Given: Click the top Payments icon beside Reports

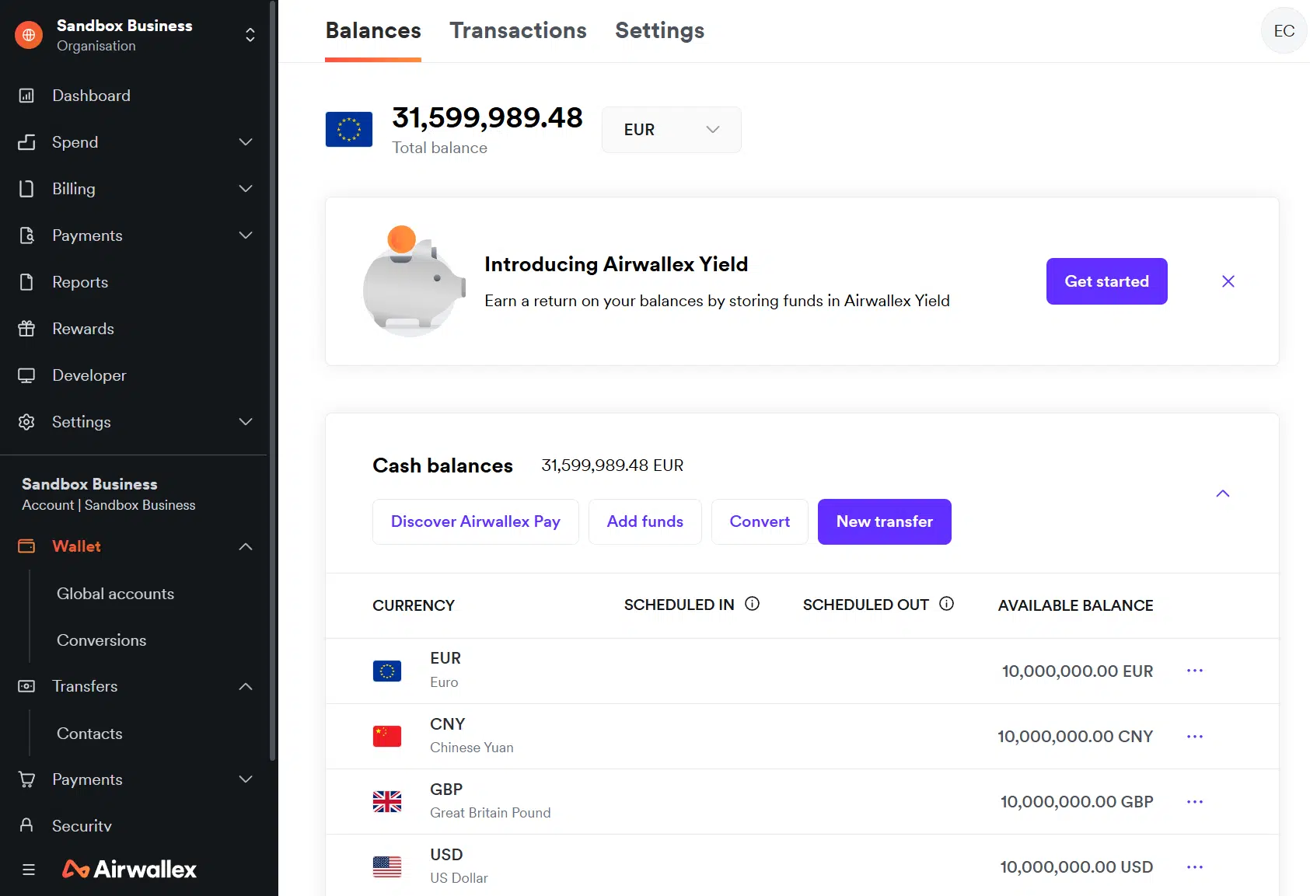Looking at the screenshot, I should (x=26, y=235).
